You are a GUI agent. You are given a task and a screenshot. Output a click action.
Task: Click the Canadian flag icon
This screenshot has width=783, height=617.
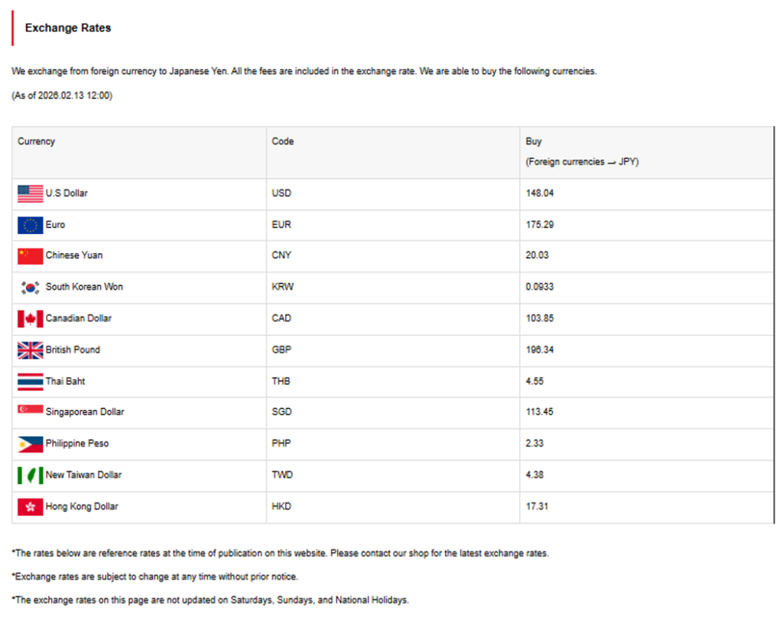[31, 319]
